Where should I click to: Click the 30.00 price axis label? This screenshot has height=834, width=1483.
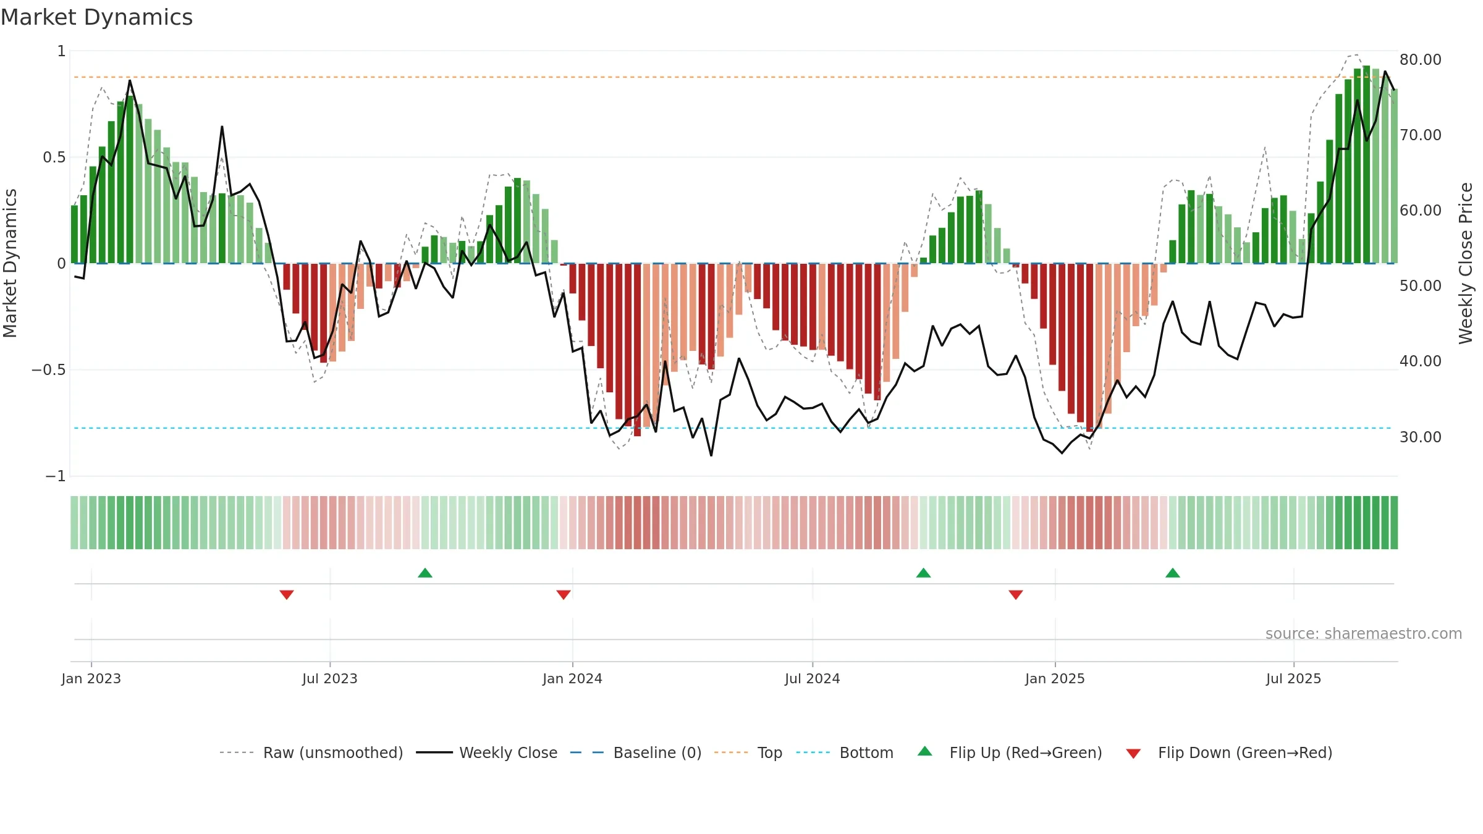point(1421,437)
